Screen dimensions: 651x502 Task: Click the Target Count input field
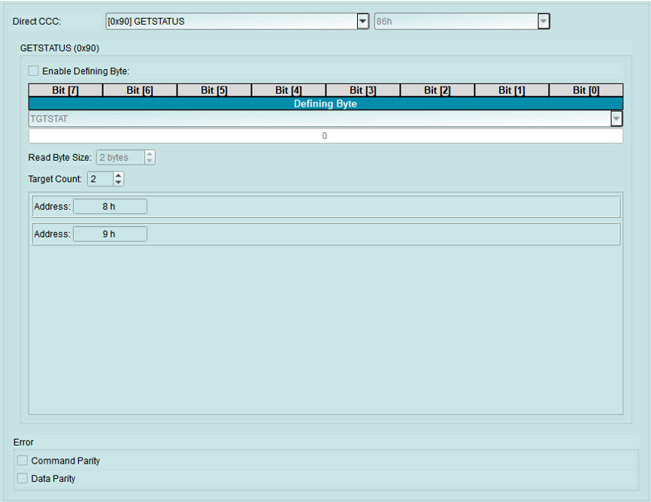pos(100,179)
